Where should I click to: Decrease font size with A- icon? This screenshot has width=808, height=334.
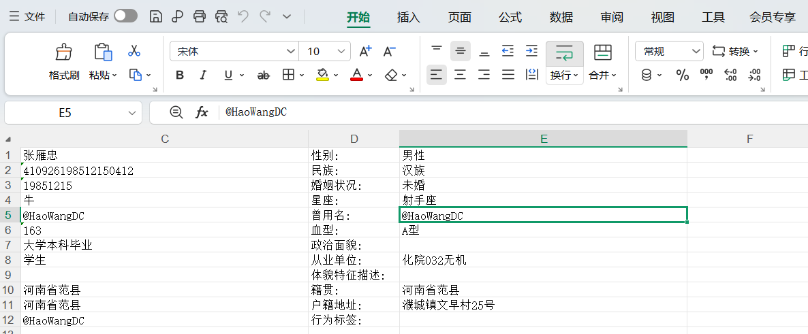pos(390,52)
